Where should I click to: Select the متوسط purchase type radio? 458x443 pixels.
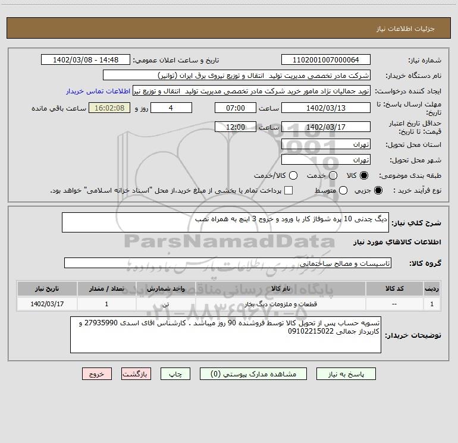pos(343,190)
